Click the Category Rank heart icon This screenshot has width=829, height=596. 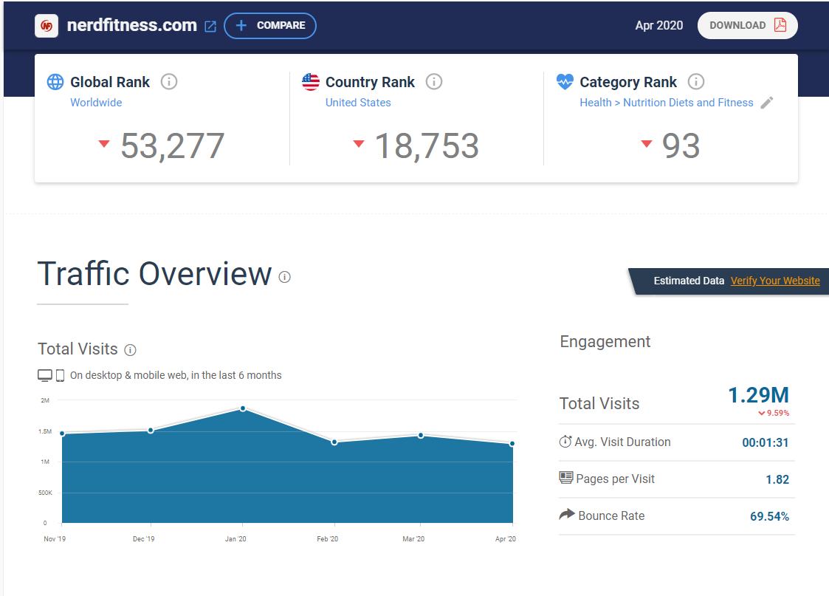pos(565,81)
